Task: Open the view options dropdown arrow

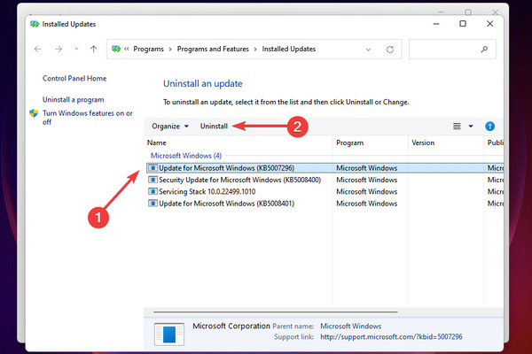Action: pos(471,127)
